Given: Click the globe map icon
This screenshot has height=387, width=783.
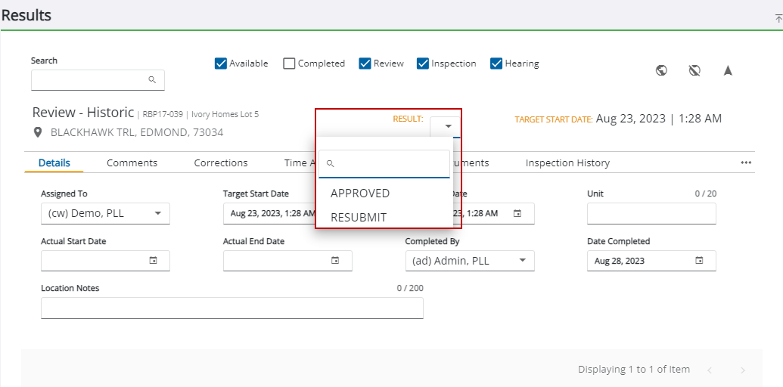Looking at the screenshot, I should tap(661, 70).
